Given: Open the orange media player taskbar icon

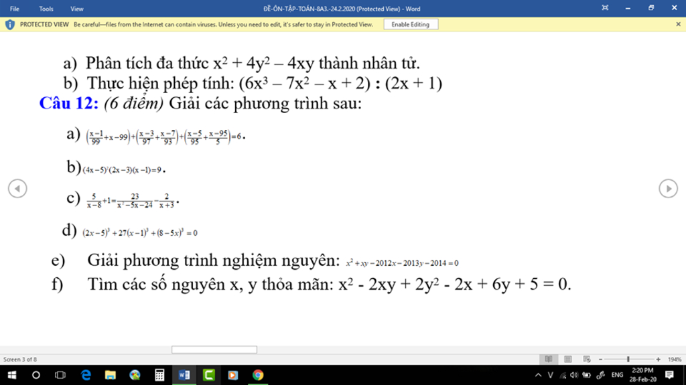Looking at the screenshot, I should (233, 375).
